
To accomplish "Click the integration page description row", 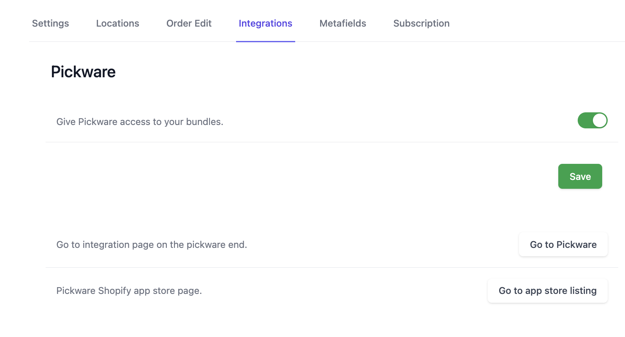I will [x=152, y=244].
